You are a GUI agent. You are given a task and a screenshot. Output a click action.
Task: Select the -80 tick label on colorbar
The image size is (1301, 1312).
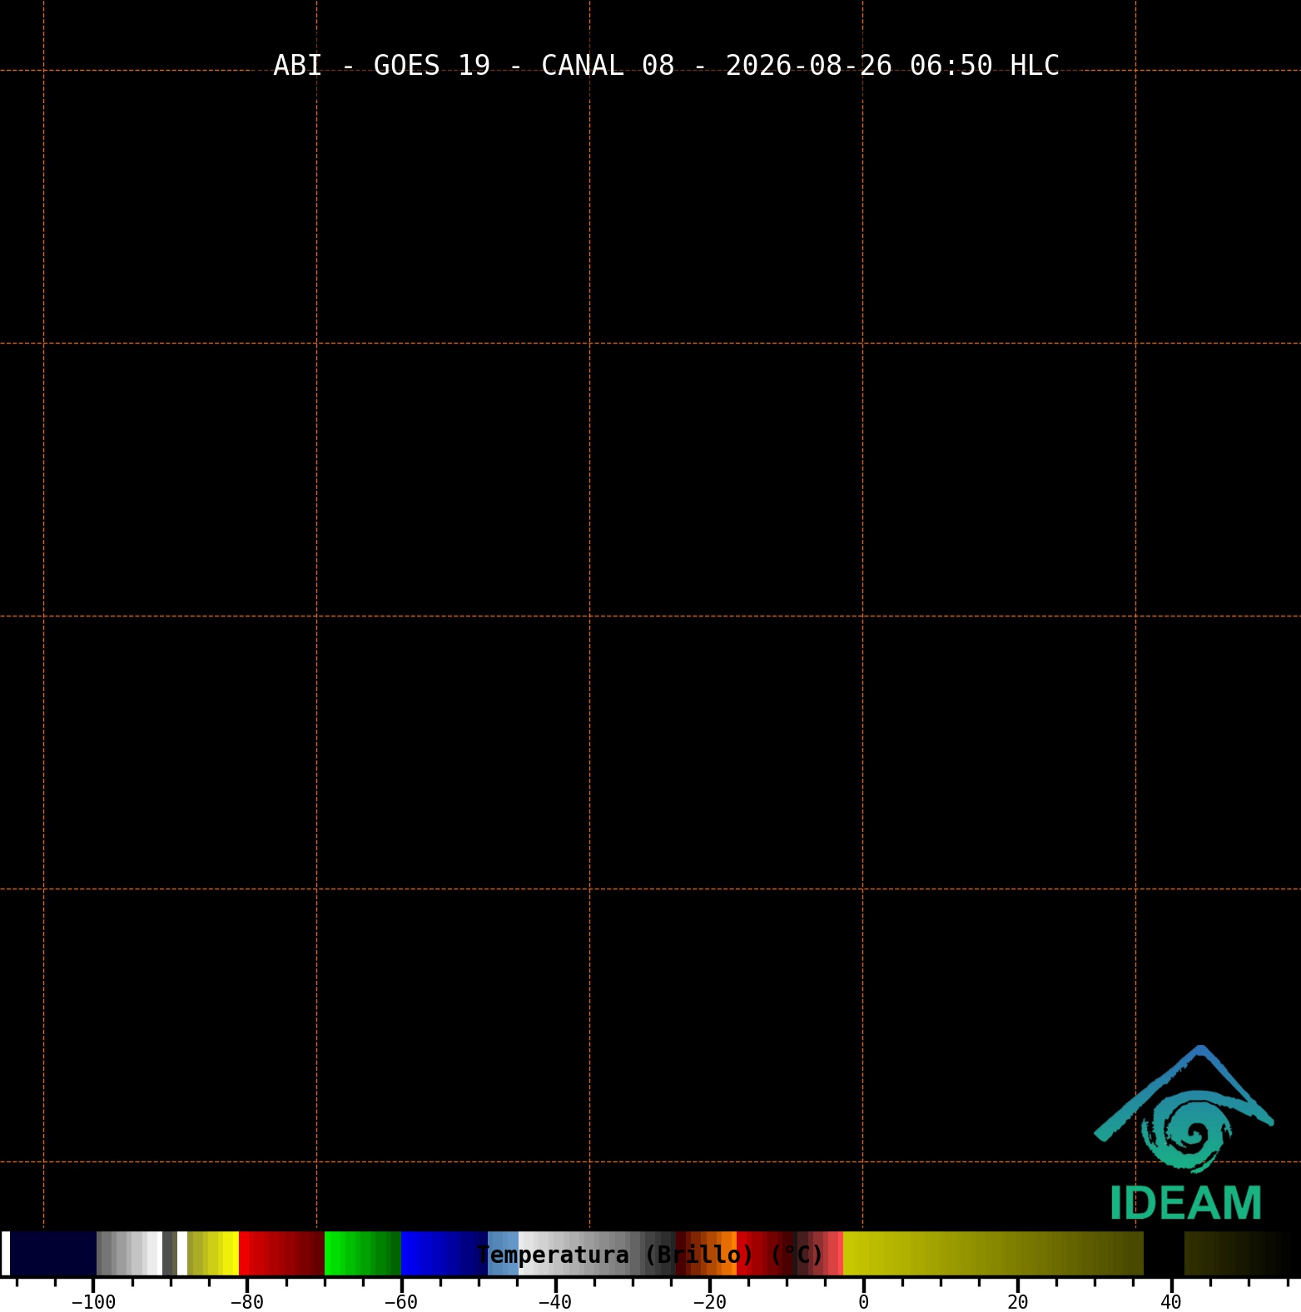click(x=246, y=1302)
